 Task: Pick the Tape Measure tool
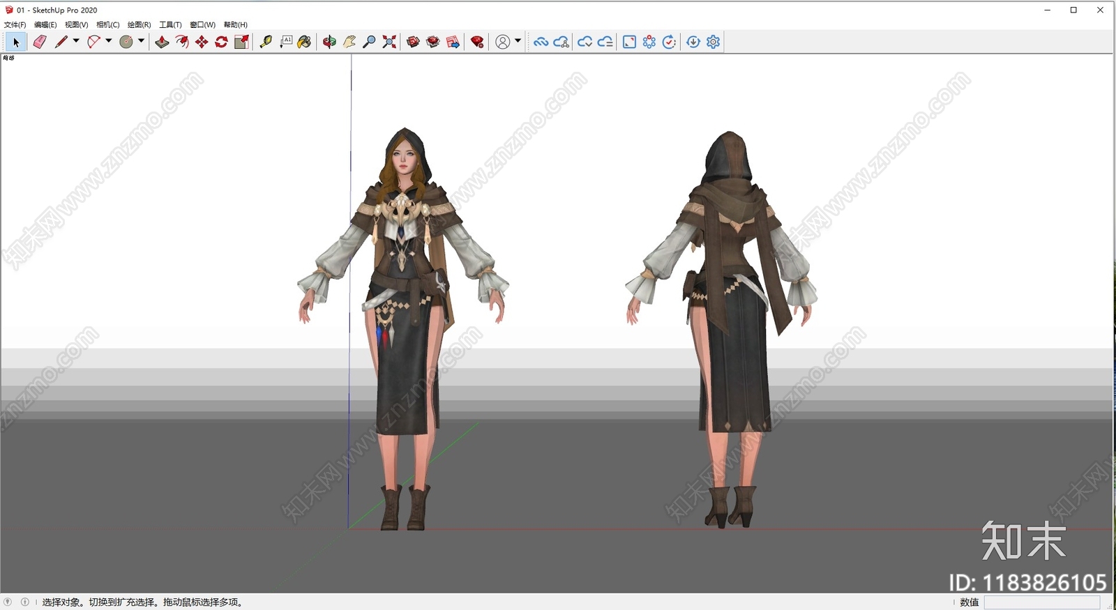pos(266,42)
